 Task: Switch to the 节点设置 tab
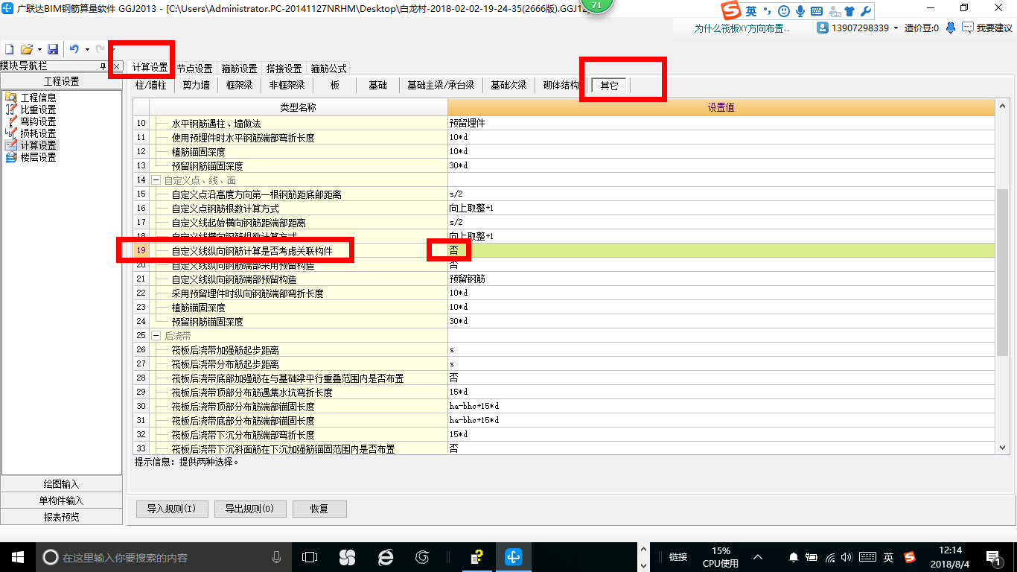(x=194, y=69)
